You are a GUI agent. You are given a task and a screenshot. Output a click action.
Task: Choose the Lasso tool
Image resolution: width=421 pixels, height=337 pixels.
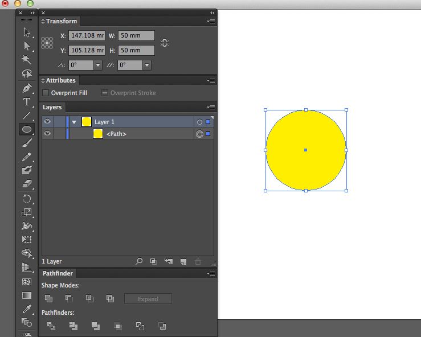point(27,73)
